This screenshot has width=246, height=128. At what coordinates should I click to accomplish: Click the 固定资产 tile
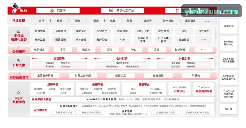coord(102,31)
